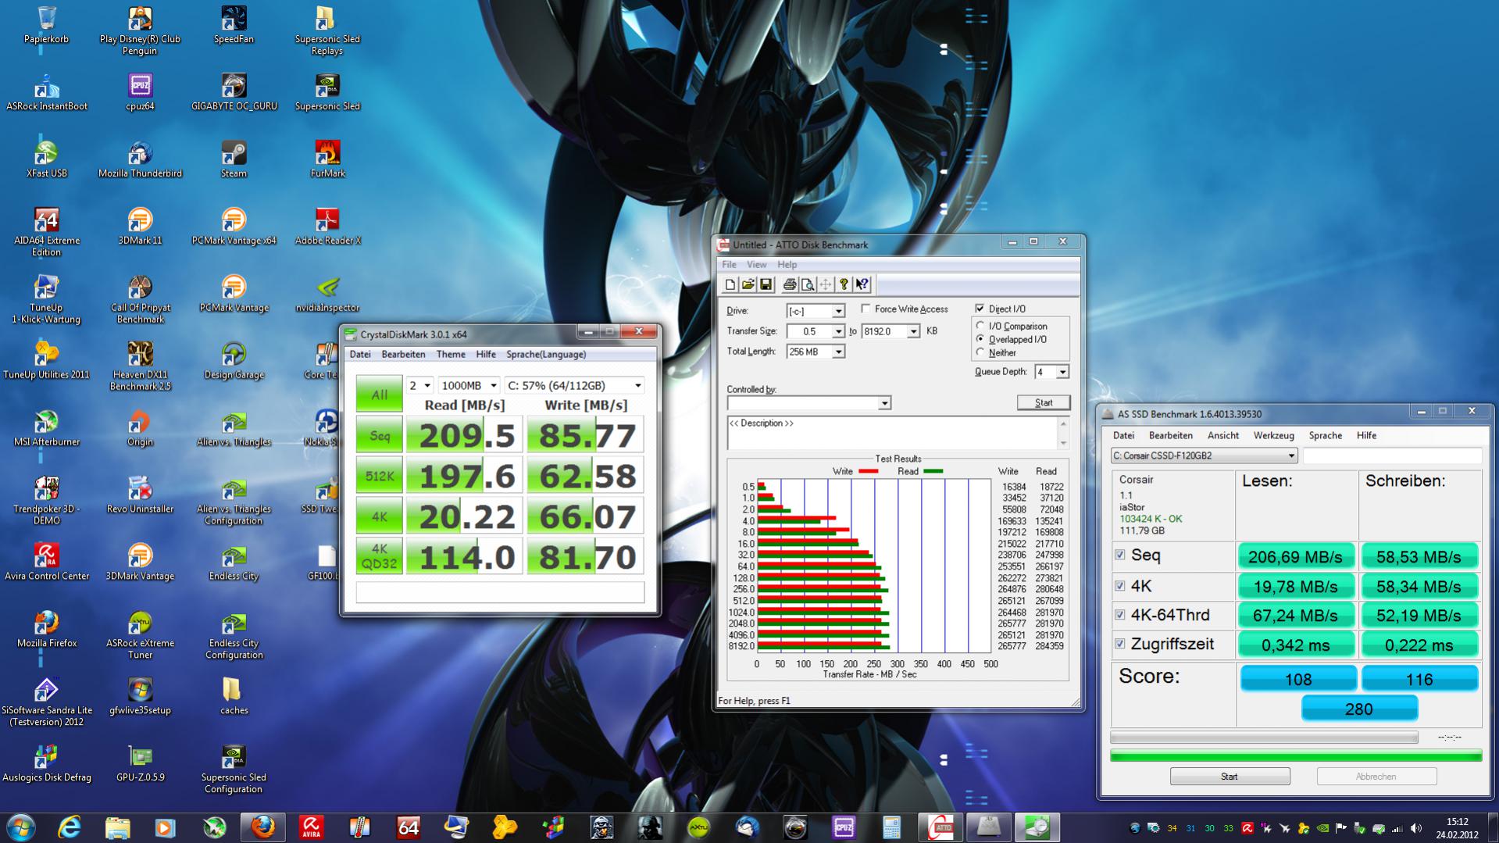Open Papierkorb recycle bin desktop icon
Image resolution: width=1499 pixels, height=843 pixels.
tap(46, 25)
